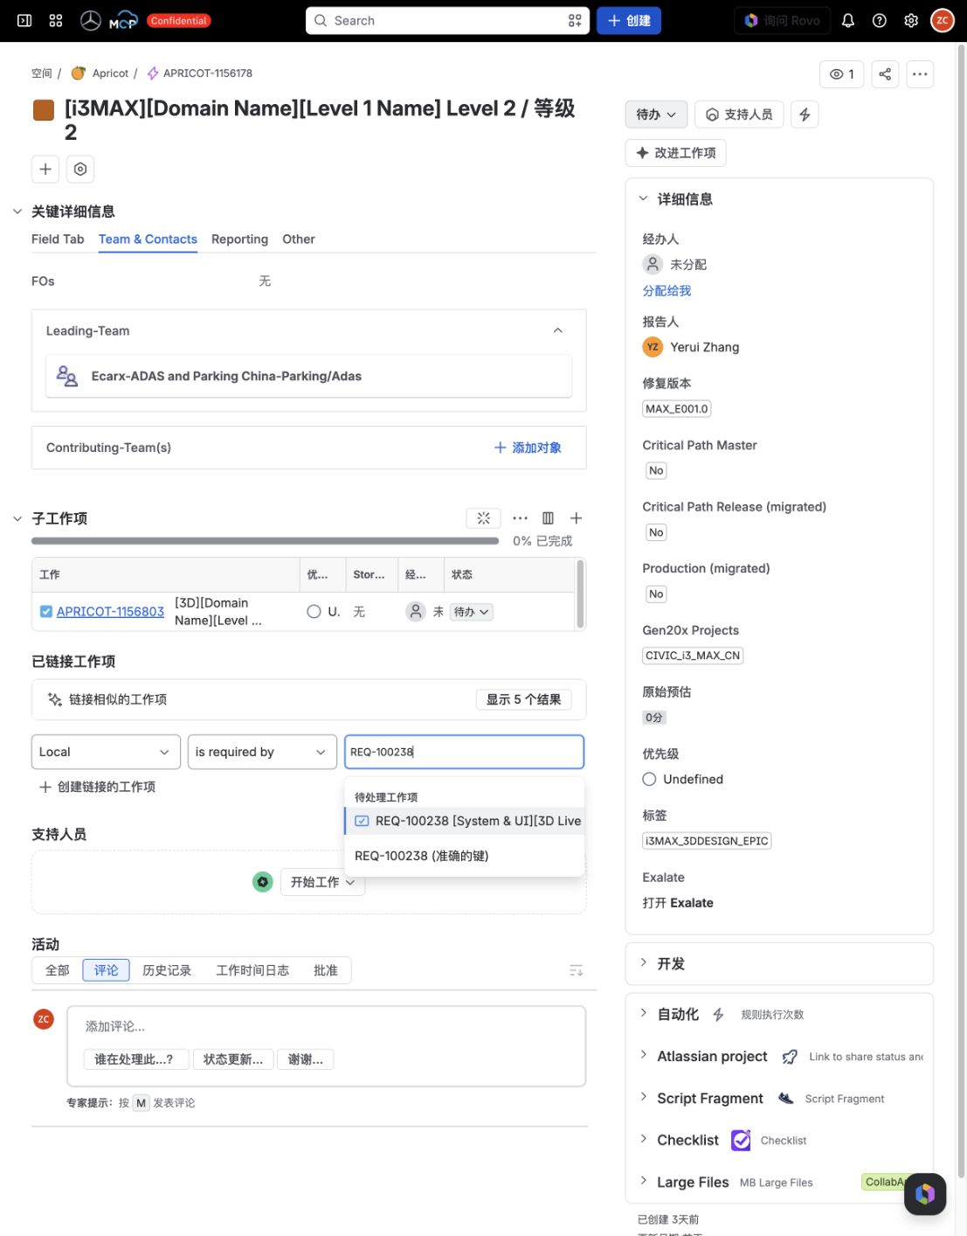Image resolution: width=967 pixels, height=1236 pixels.
Task: Open the 开始工作 dropdown
Action: pyautogui.click(x=322, y=882)
